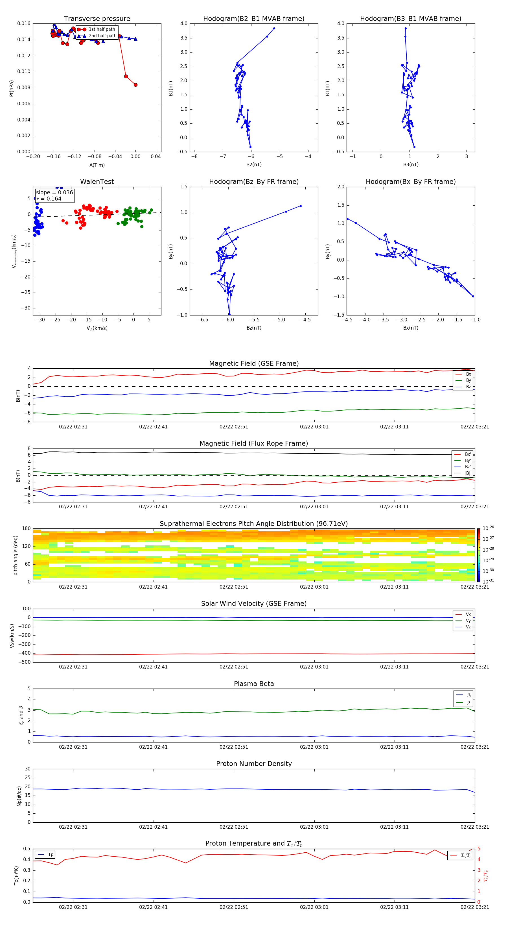This screenshot has width=508, height=932.
Task: Click the "WalenTest" plot title
Action: tap(97, 182)
